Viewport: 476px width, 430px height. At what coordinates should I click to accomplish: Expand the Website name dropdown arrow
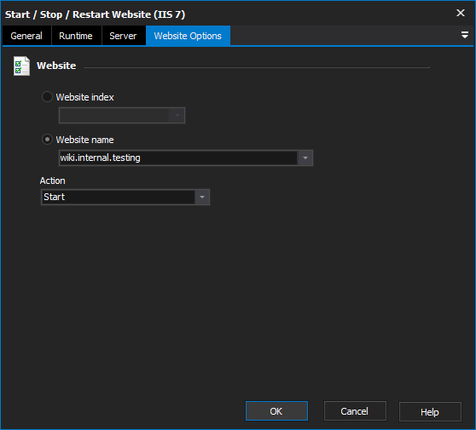click(x=305, y=158)
